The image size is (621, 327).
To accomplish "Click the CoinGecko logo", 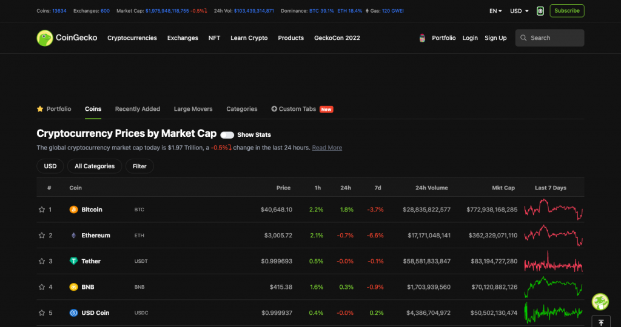I will pos(67,38).
